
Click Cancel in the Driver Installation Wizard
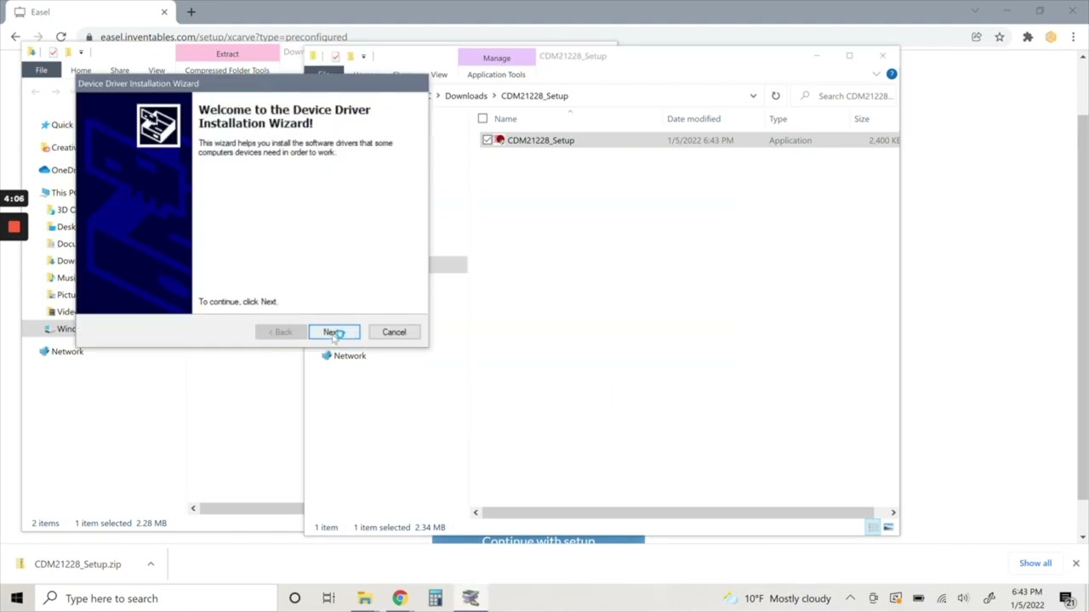[394, 332]
